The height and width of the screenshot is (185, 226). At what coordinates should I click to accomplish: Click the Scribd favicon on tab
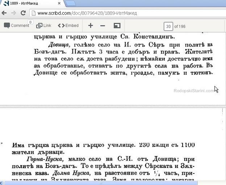point(6,3)
